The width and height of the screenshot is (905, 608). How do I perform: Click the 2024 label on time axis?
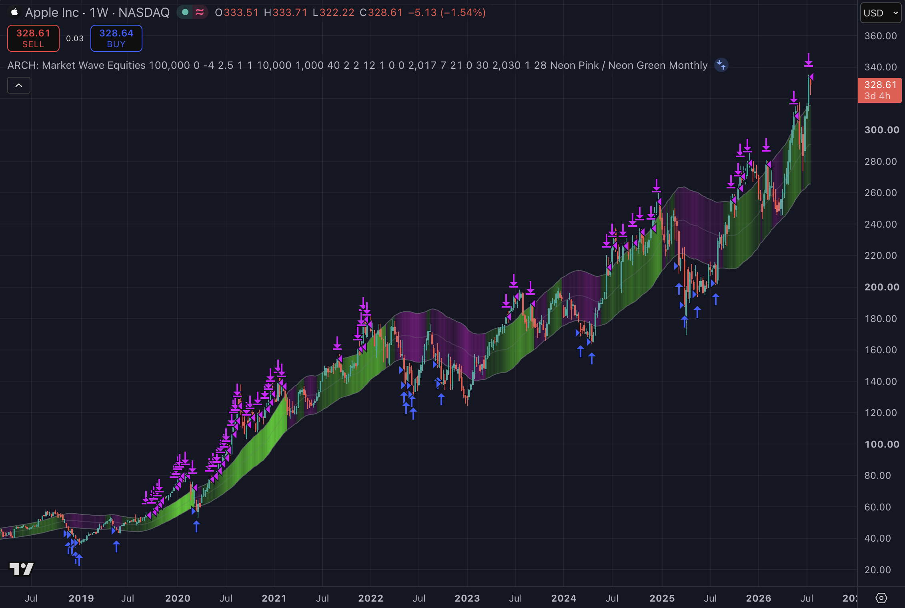click(x=564, y=598)
